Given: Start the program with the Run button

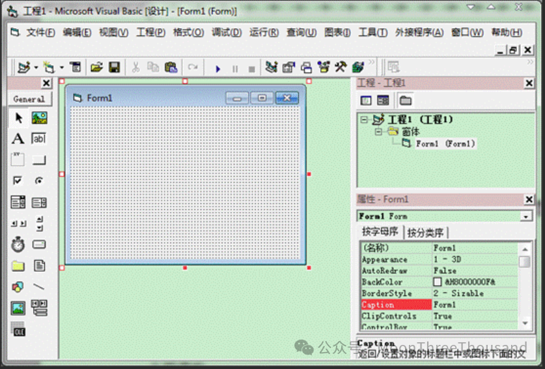Looking at the screenshot, I should click(217, 68).
